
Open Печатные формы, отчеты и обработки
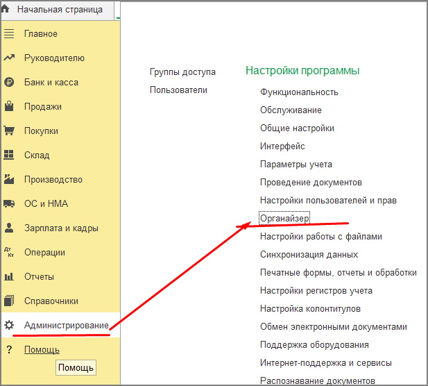click(339, 272)
